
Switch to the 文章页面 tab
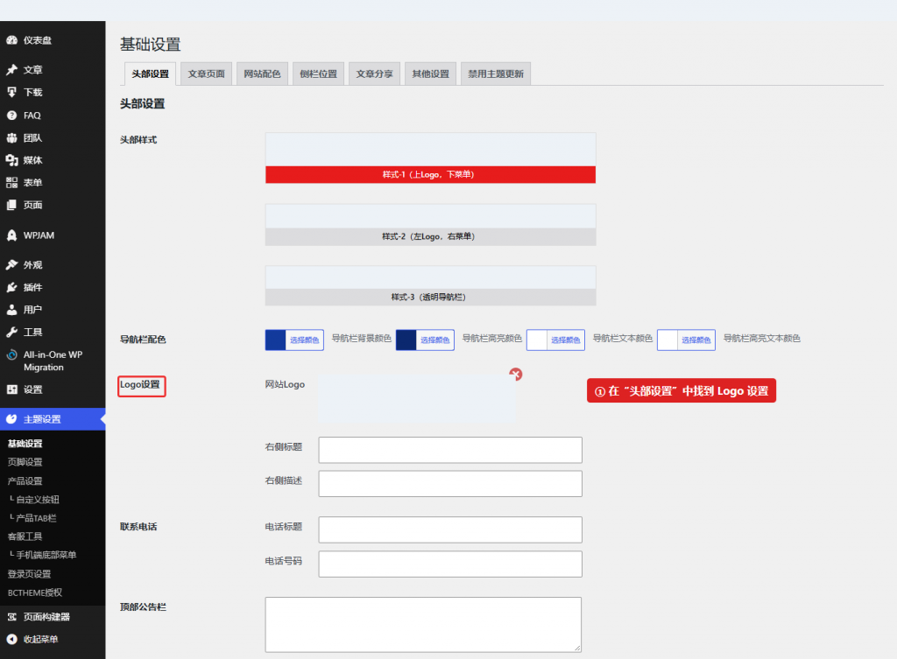click(x=206, y=74)
